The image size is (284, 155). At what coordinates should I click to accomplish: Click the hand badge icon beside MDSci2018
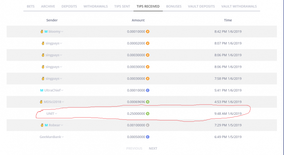tap(41, 102)
